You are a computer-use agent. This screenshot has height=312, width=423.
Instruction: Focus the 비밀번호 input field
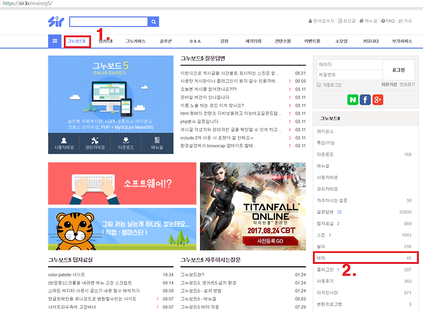(x=350, y=74)
